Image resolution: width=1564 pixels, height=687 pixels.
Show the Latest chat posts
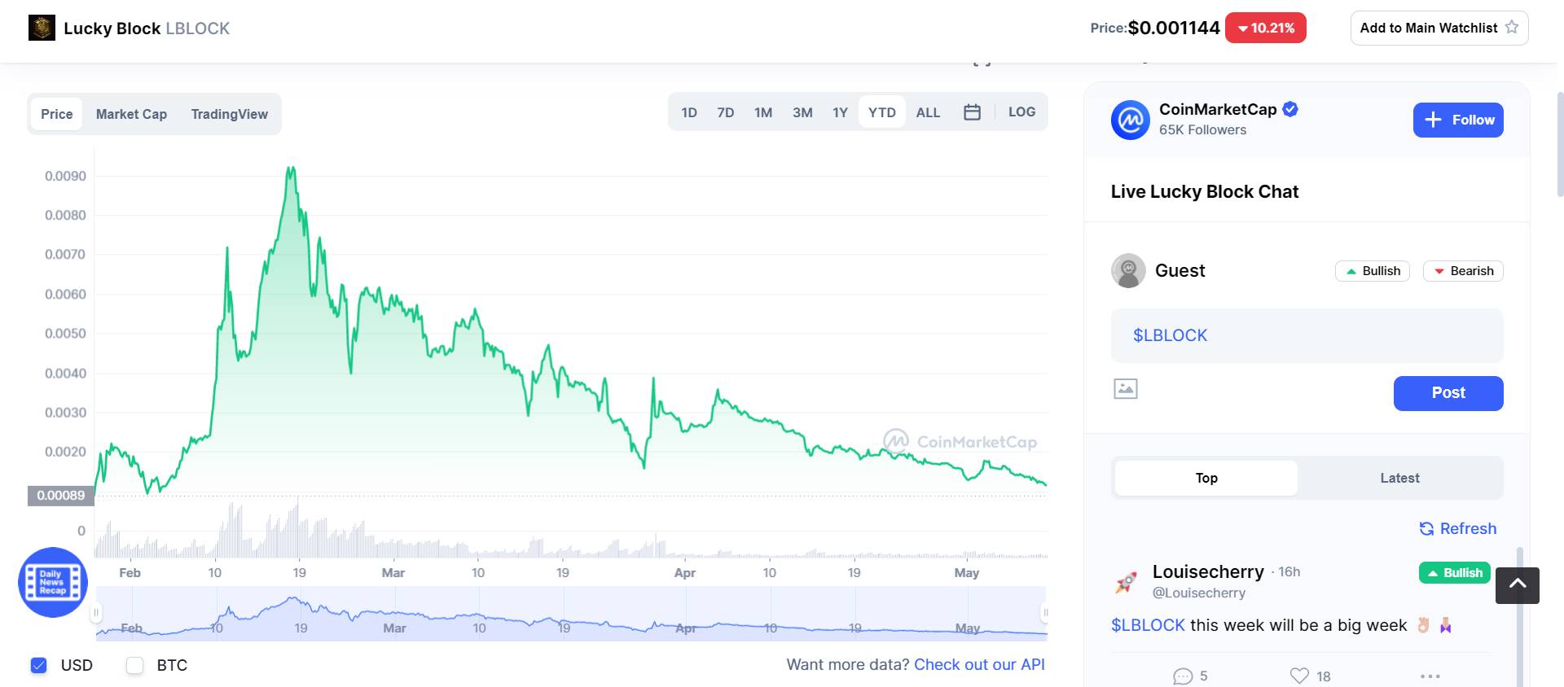[x=1399, y=478]
